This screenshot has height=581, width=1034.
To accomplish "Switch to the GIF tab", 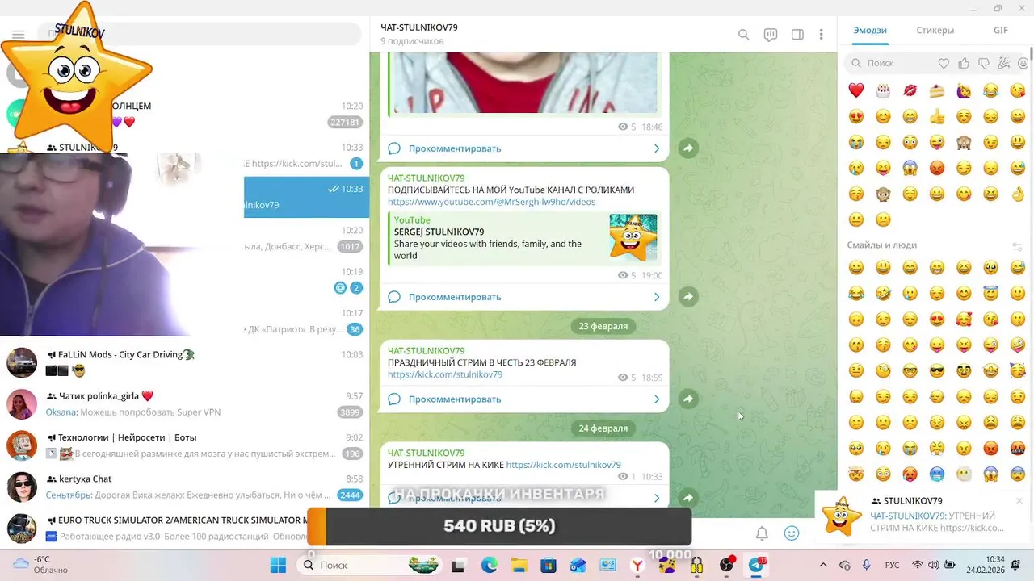I will pos(1000,31).
